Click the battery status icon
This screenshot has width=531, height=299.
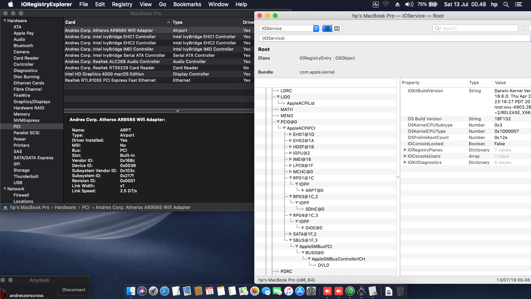click(x=433, y=4)
